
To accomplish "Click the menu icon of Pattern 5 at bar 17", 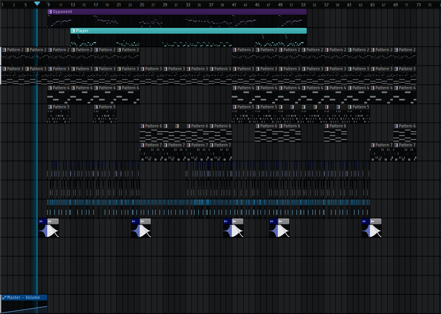I will pyautogui.click(x=96, y=107).
